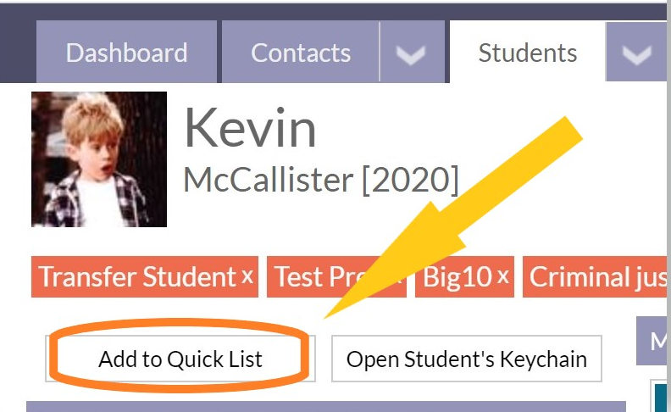Select the Transfer Student tag
671x412 pixels.
[x=138, y=276]
